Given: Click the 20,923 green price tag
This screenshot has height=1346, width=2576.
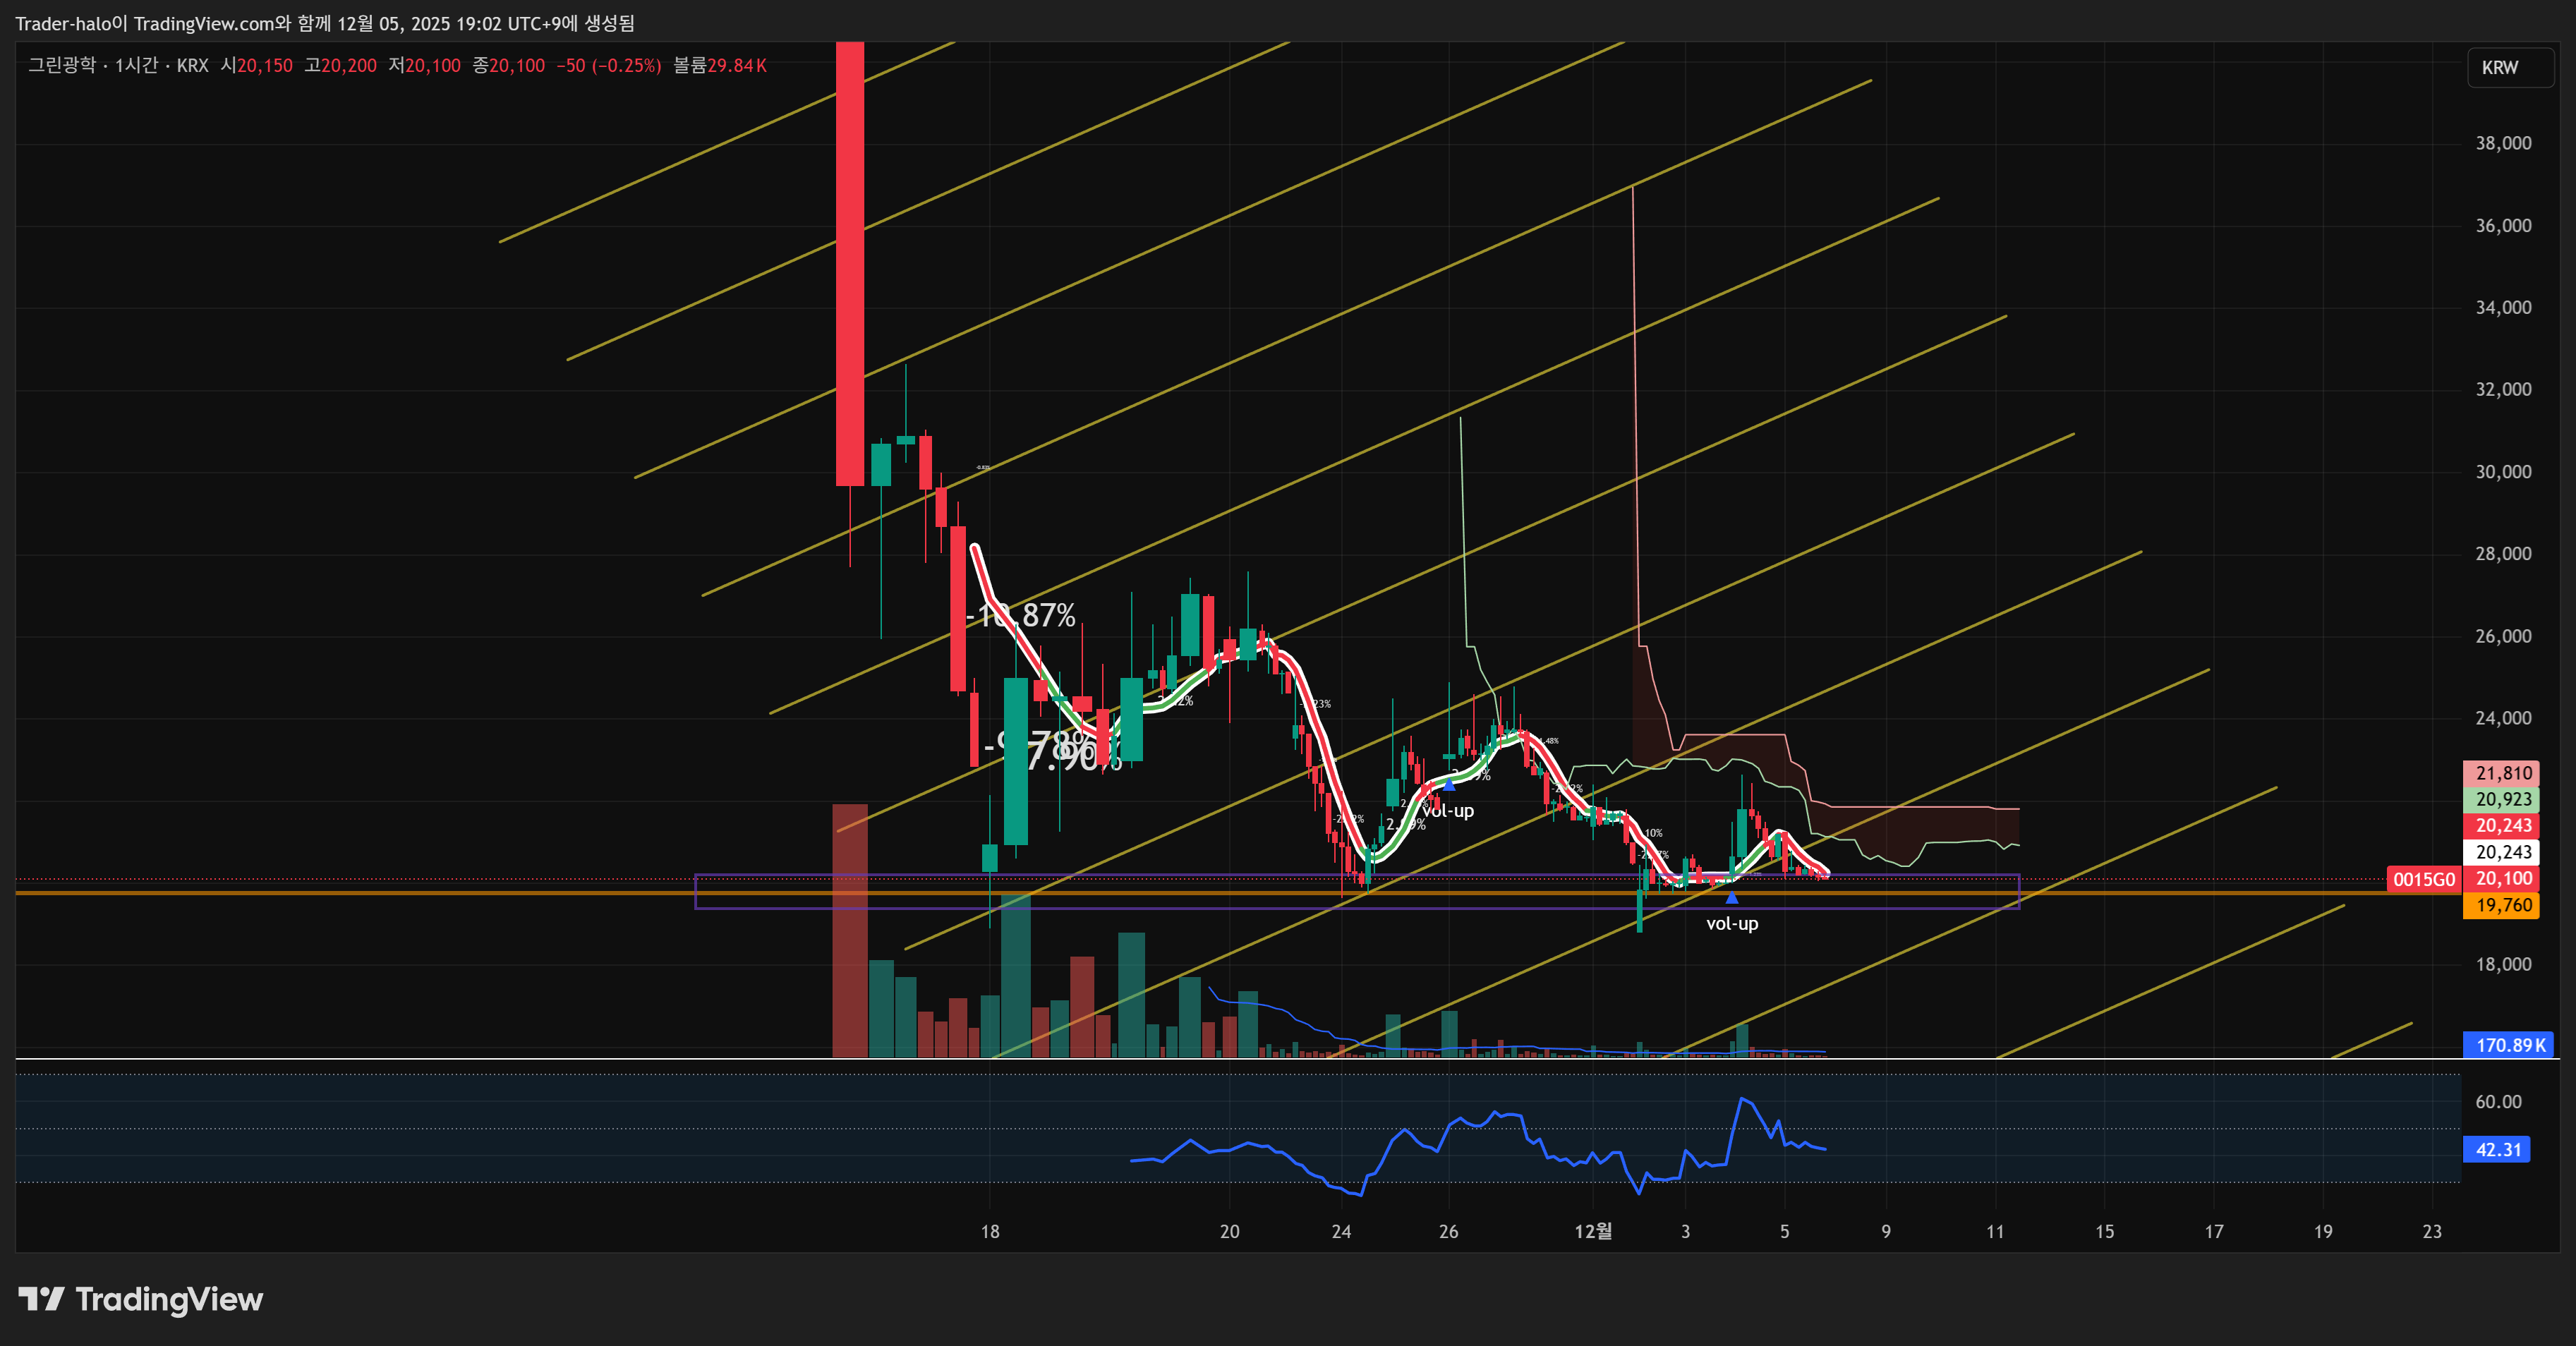Looking at the screenshot, I should click(2501, 799).
